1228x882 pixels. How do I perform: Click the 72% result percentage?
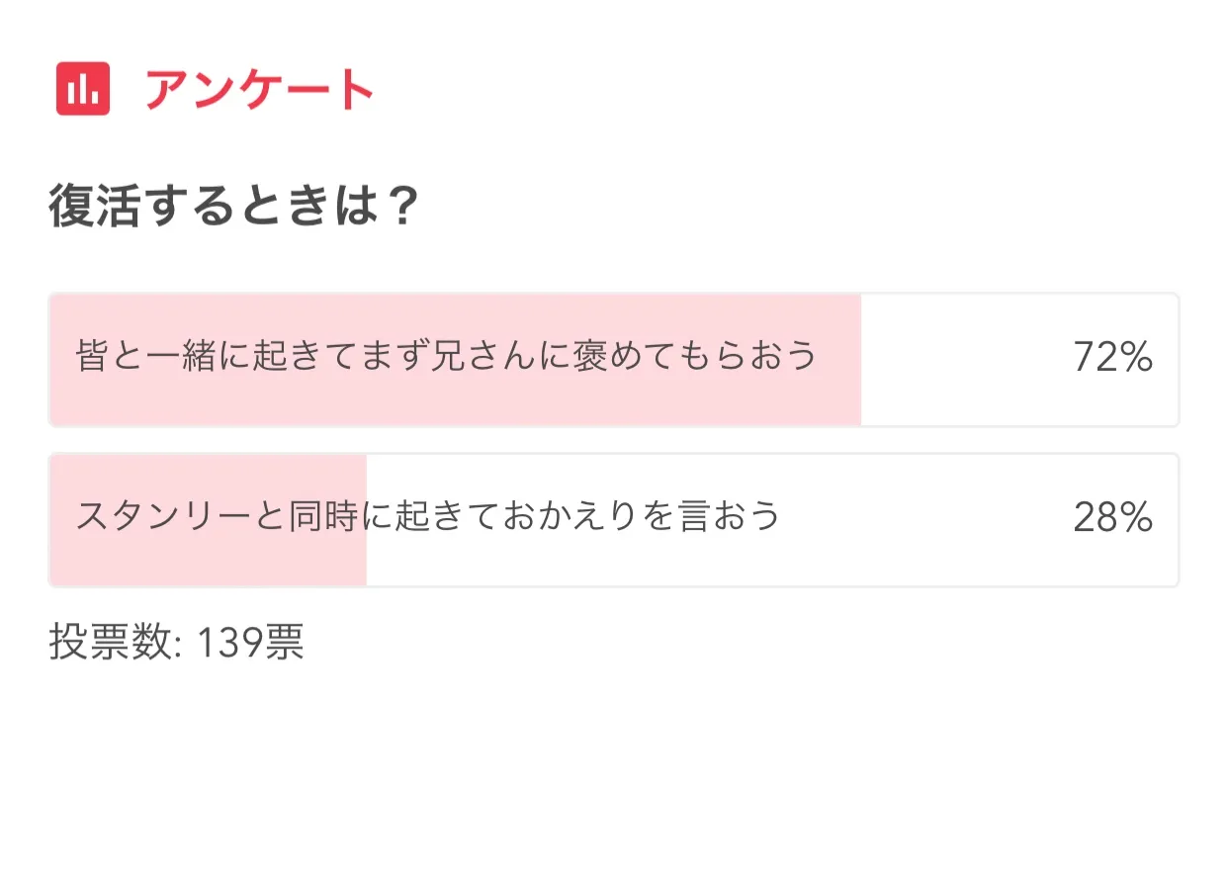tap(1112, 358)
